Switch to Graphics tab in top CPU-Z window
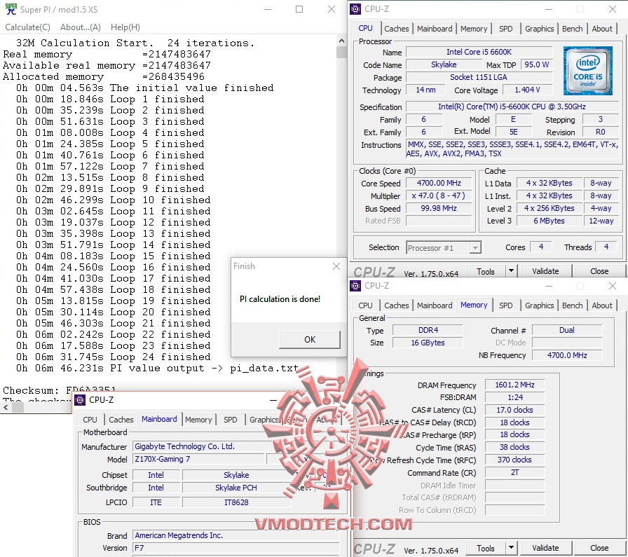Image resolution: width=628 pixels, height=557 pixels. pos(540,29)
